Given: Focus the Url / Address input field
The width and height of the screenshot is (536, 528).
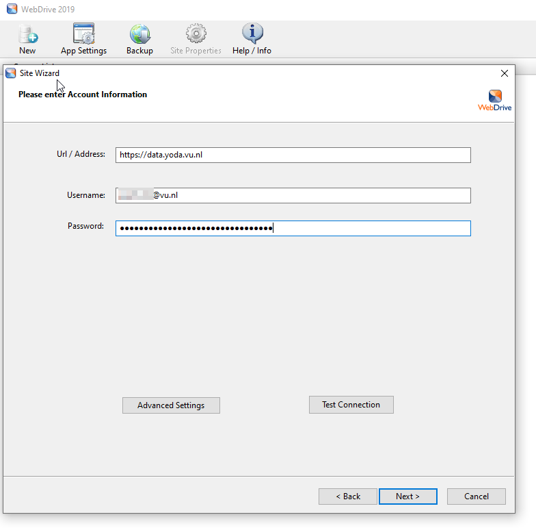Looking at the screenshot, I should 293,155.
